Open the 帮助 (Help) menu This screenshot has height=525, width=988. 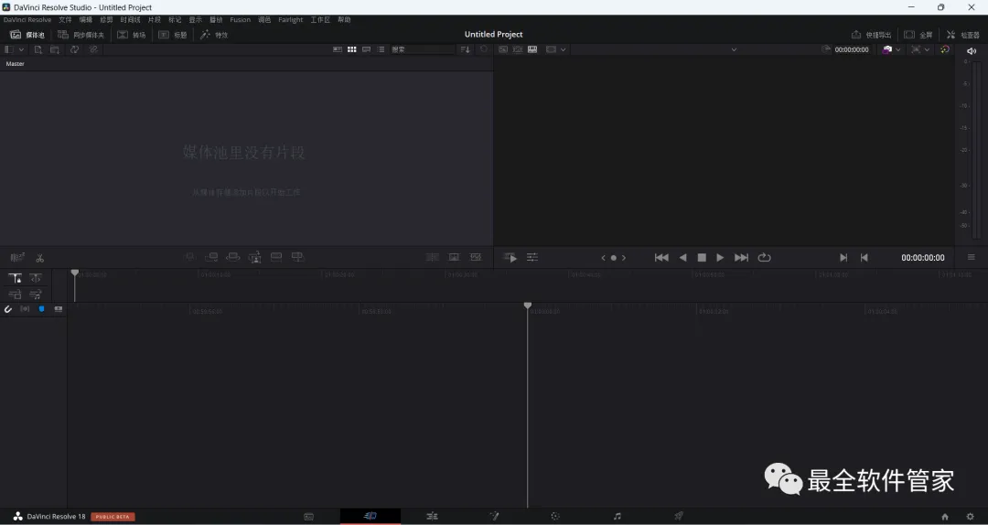pyautogui.click(x=344, y=19)
